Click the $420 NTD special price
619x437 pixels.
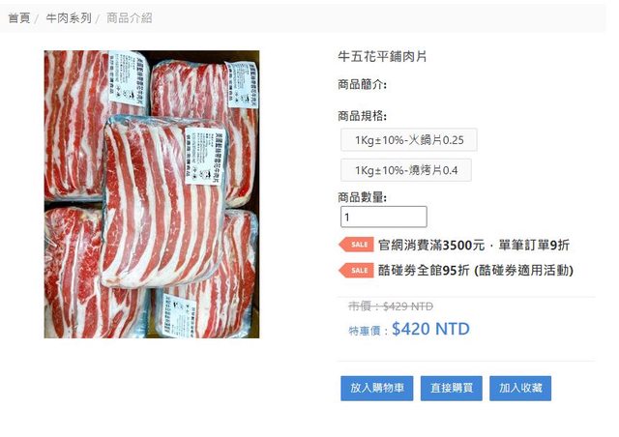point(430,329)
